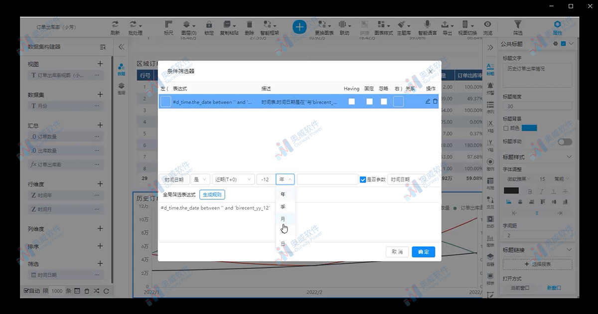
Task: Open the 常规 font weight dropdown
Action: pyautogui.click(x=562, y=179)
